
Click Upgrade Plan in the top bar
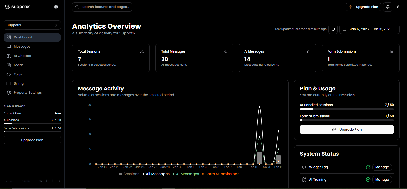point(363,7)
